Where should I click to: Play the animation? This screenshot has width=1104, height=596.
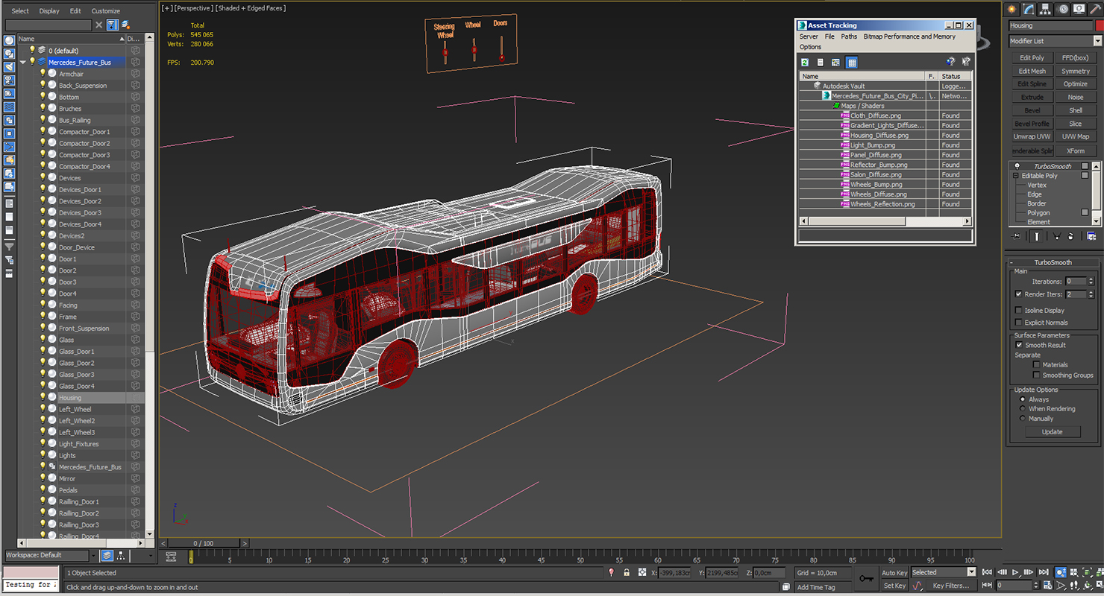1016,572
